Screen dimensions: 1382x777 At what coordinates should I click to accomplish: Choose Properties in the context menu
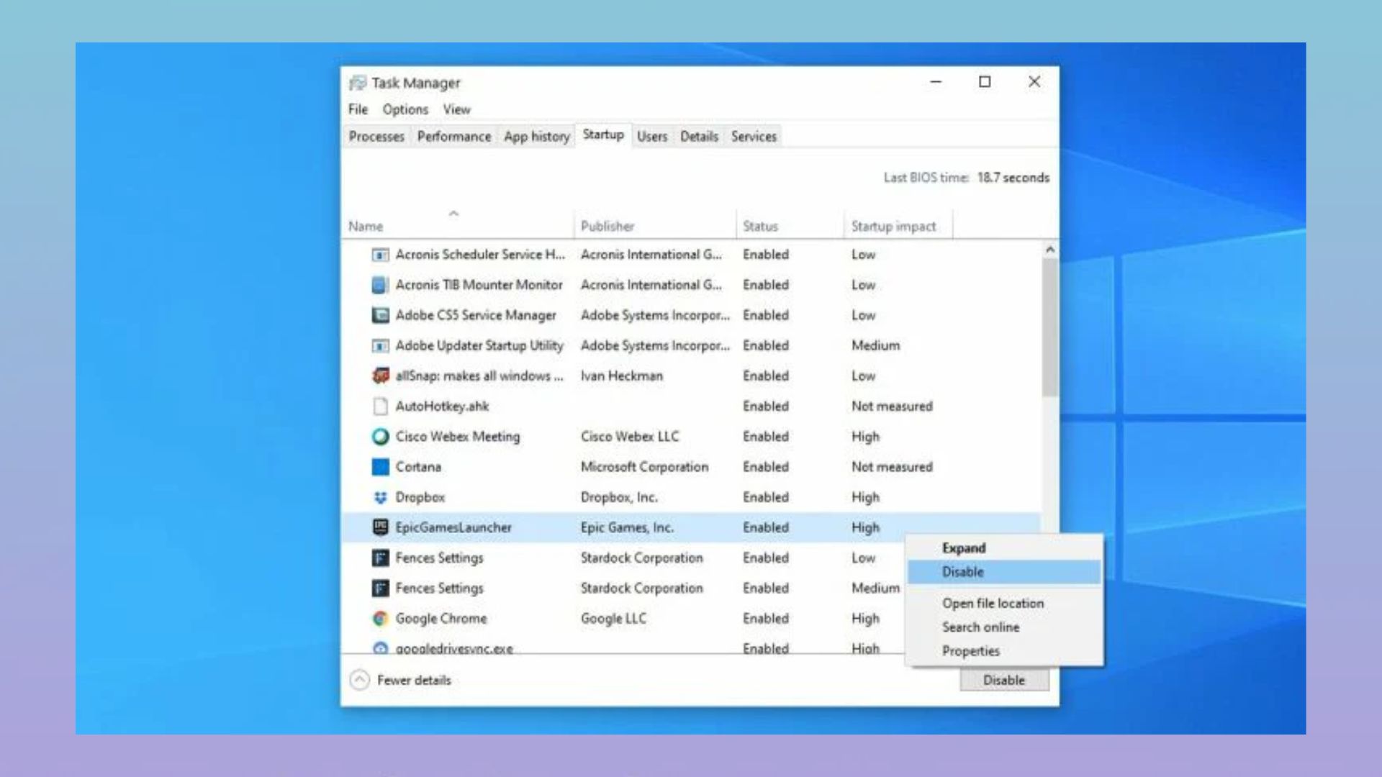[x=1003, y=651]
